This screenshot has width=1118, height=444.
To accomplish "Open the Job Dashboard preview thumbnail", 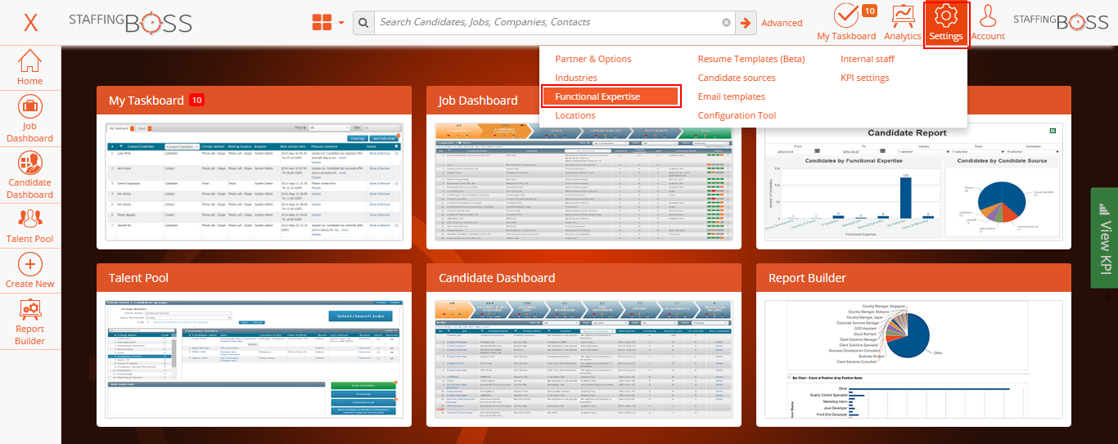I will [584, 182].
